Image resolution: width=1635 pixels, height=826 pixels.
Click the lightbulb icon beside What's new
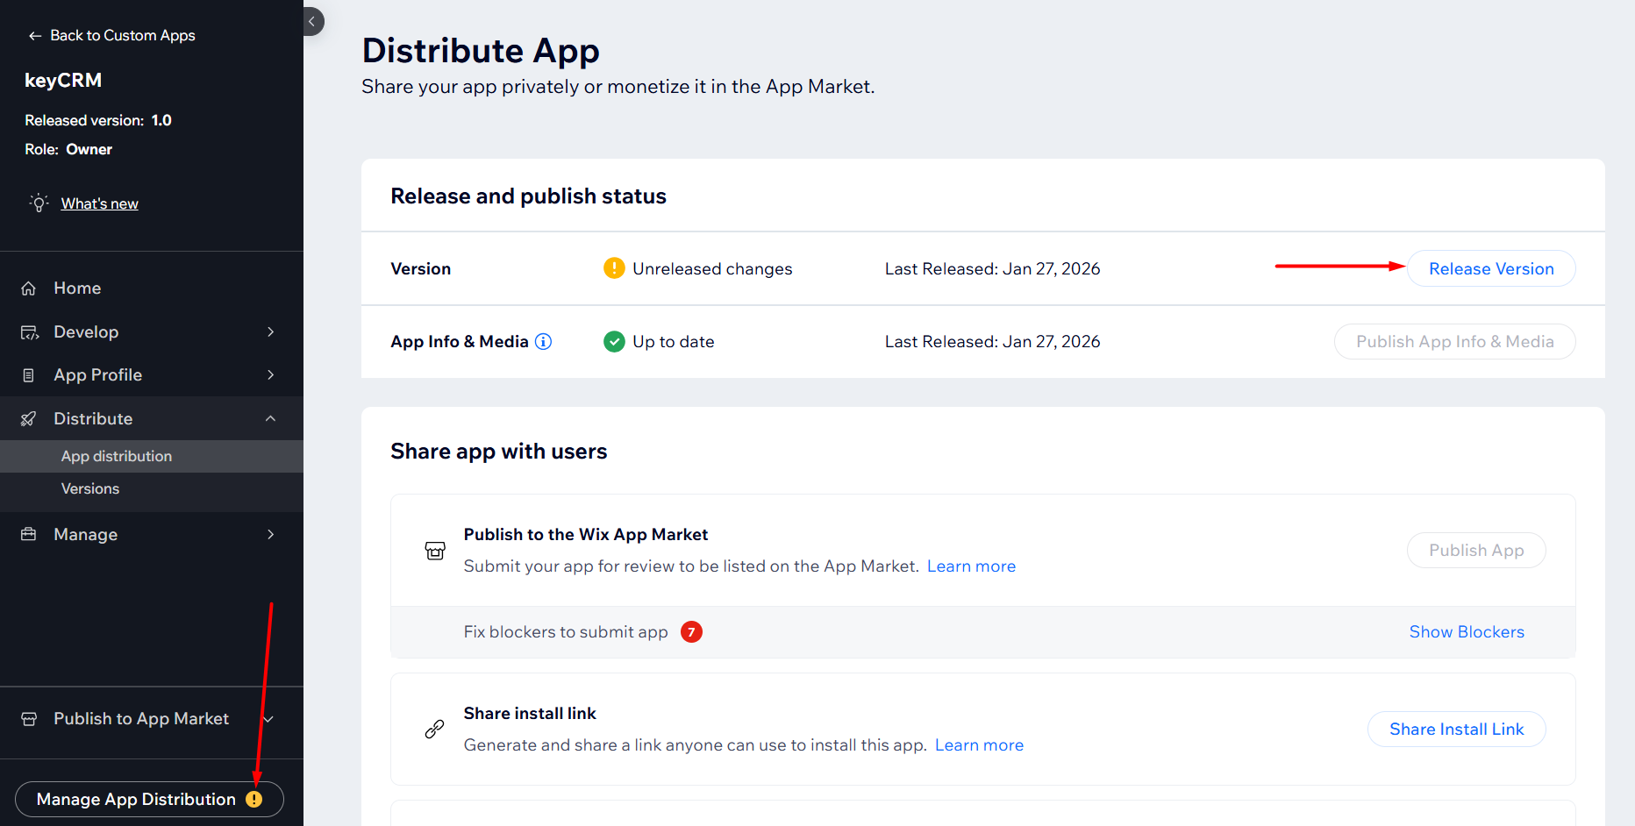(x=39, y=203)
